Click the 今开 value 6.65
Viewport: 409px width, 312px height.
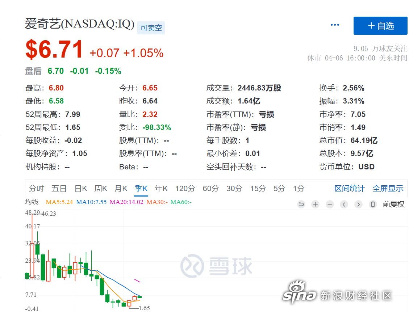pos(150,88)
